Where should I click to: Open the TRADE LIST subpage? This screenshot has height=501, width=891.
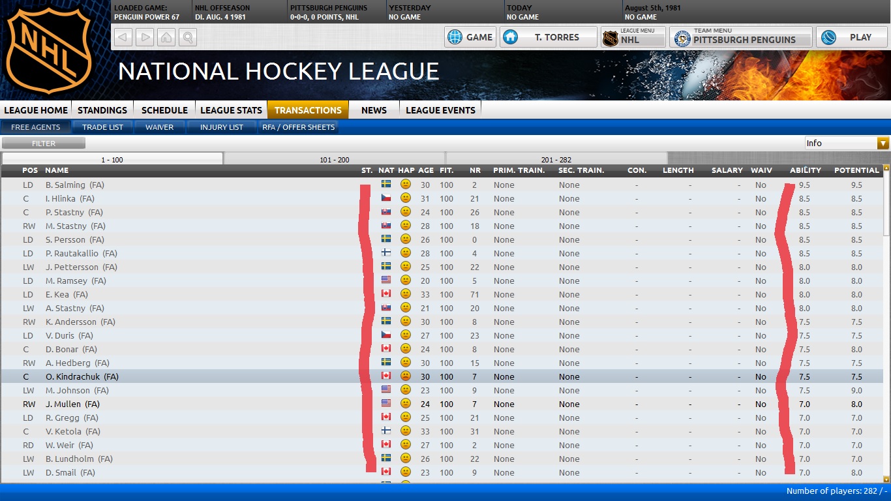(x=102, y=127)
